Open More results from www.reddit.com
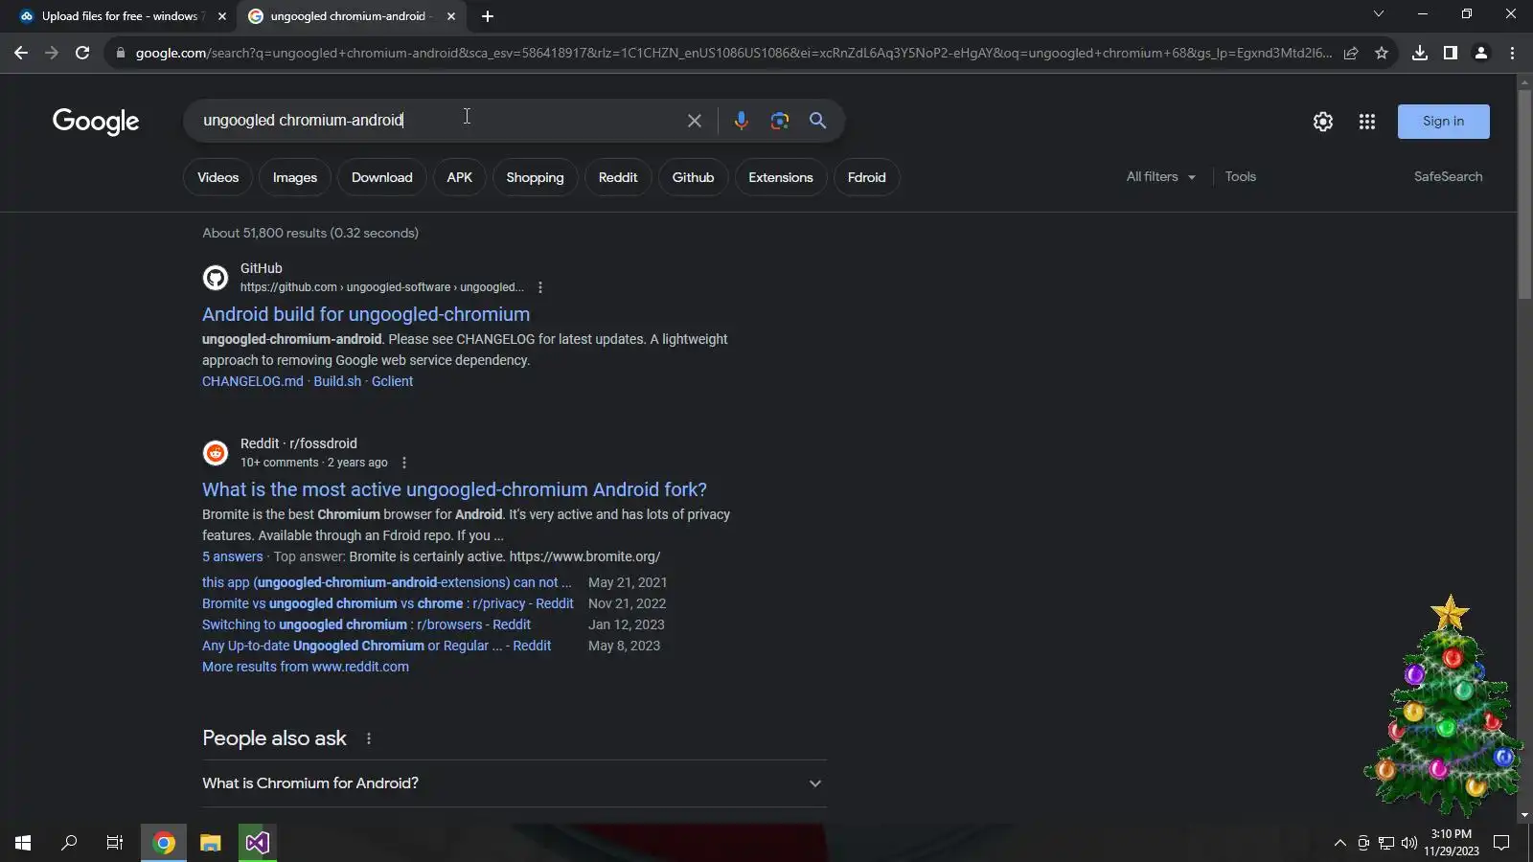The height and width of the screenshot is (862, 1533). tap(306, 667)
